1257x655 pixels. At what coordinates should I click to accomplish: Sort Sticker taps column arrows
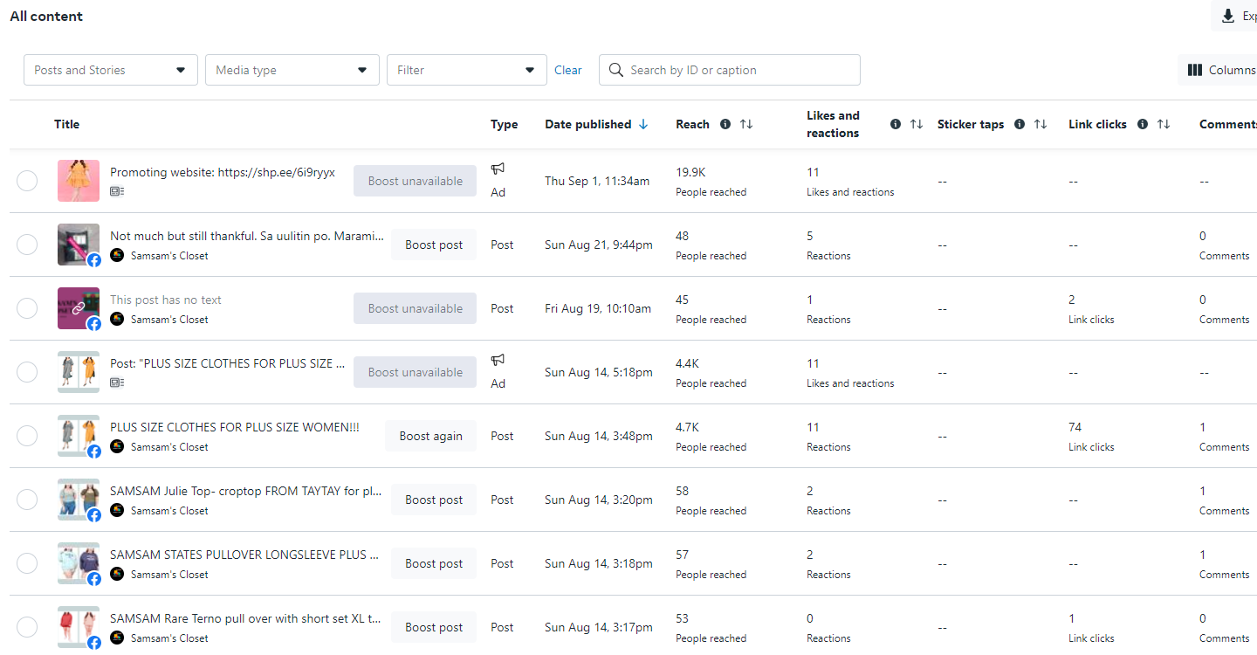click(x=1041, y=124)
